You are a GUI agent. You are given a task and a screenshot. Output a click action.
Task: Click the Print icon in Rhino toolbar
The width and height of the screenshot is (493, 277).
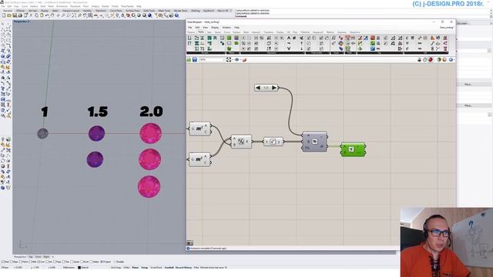20,15
